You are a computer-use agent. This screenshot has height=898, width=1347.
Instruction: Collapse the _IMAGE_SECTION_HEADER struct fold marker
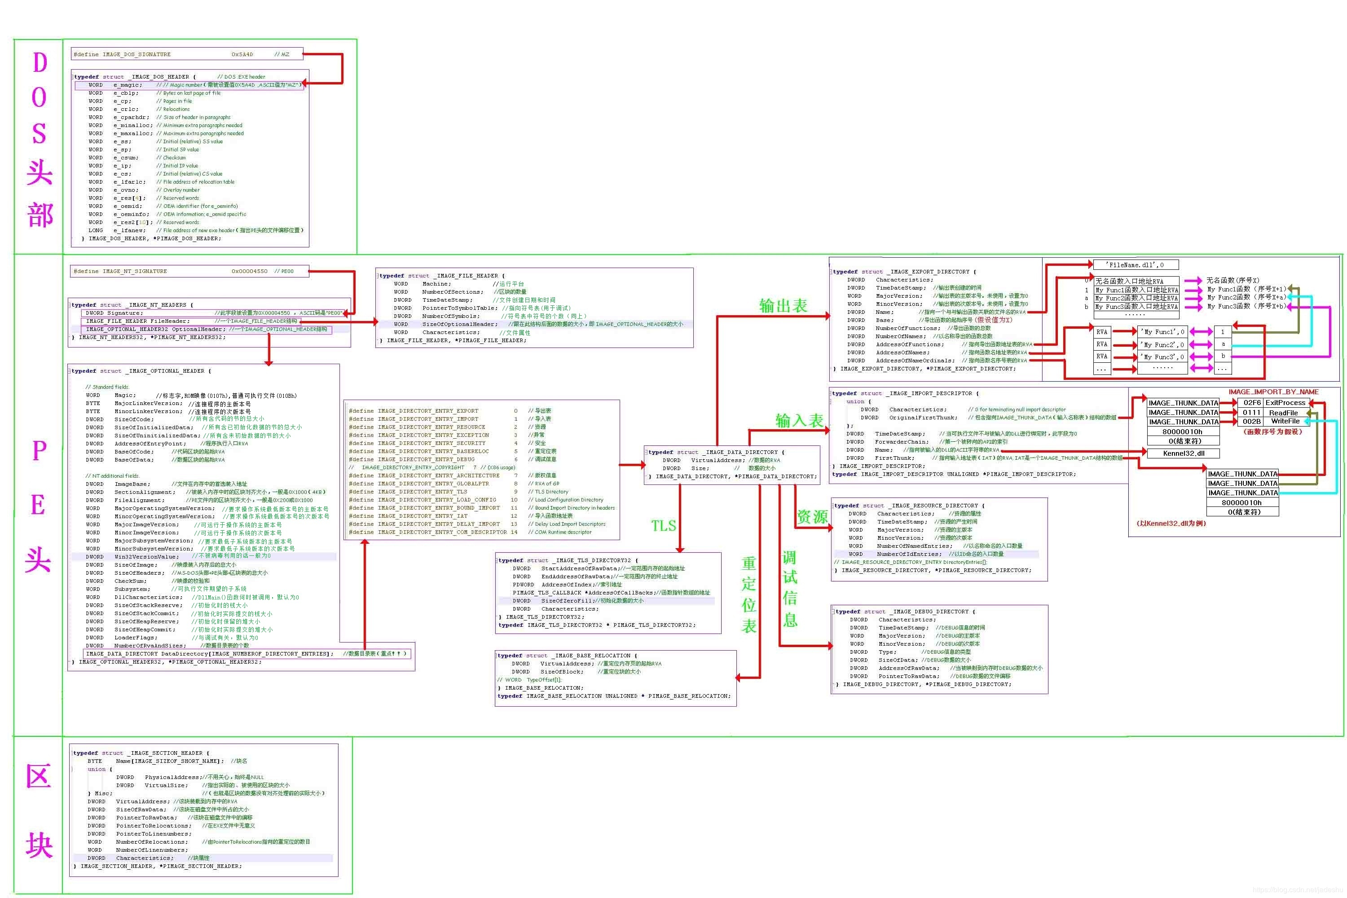click(71, 753)
